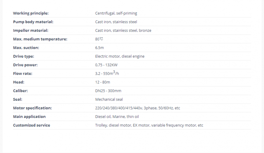Screen dimensions: 264x153
Task: Click the "Flow rate:" label
Action: tap(22, 73)
